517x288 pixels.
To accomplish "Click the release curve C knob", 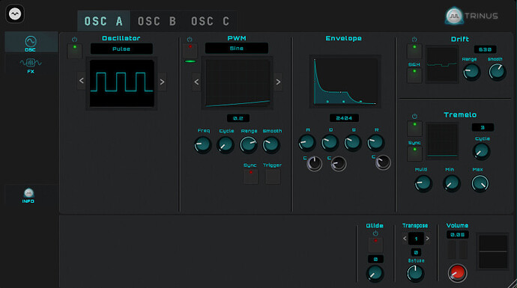I will coord(383,162).
